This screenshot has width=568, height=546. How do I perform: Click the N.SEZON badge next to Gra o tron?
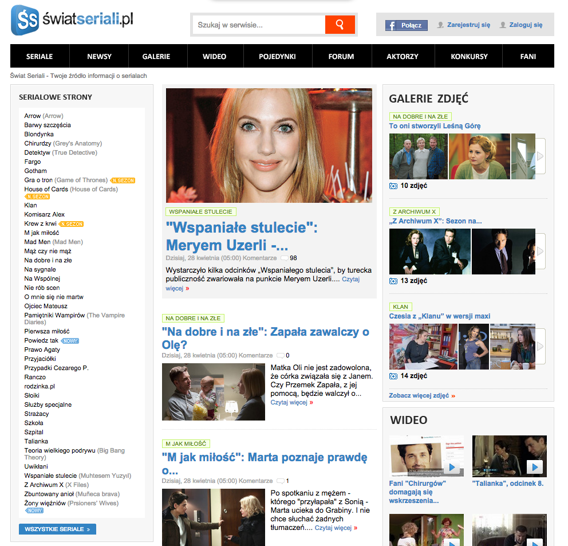[123, 180]
